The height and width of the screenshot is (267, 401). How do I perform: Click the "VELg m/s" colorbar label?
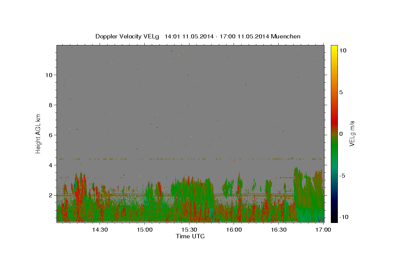(352, 133)
